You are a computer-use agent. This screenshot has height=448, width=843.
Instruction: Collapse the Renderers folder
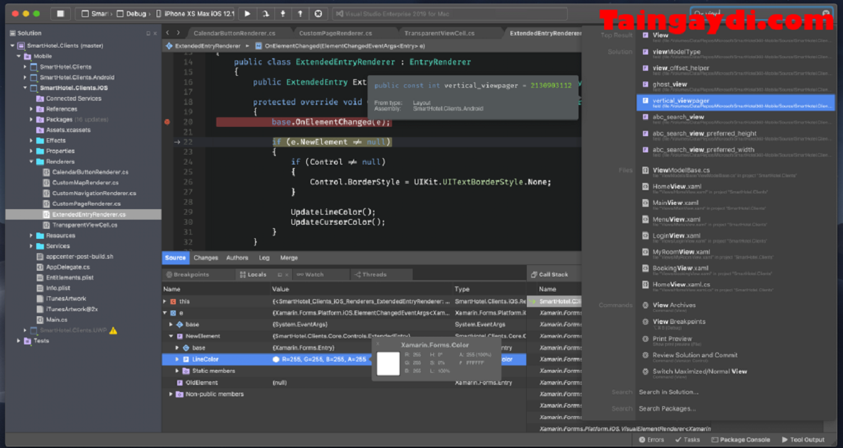point(31,162)
